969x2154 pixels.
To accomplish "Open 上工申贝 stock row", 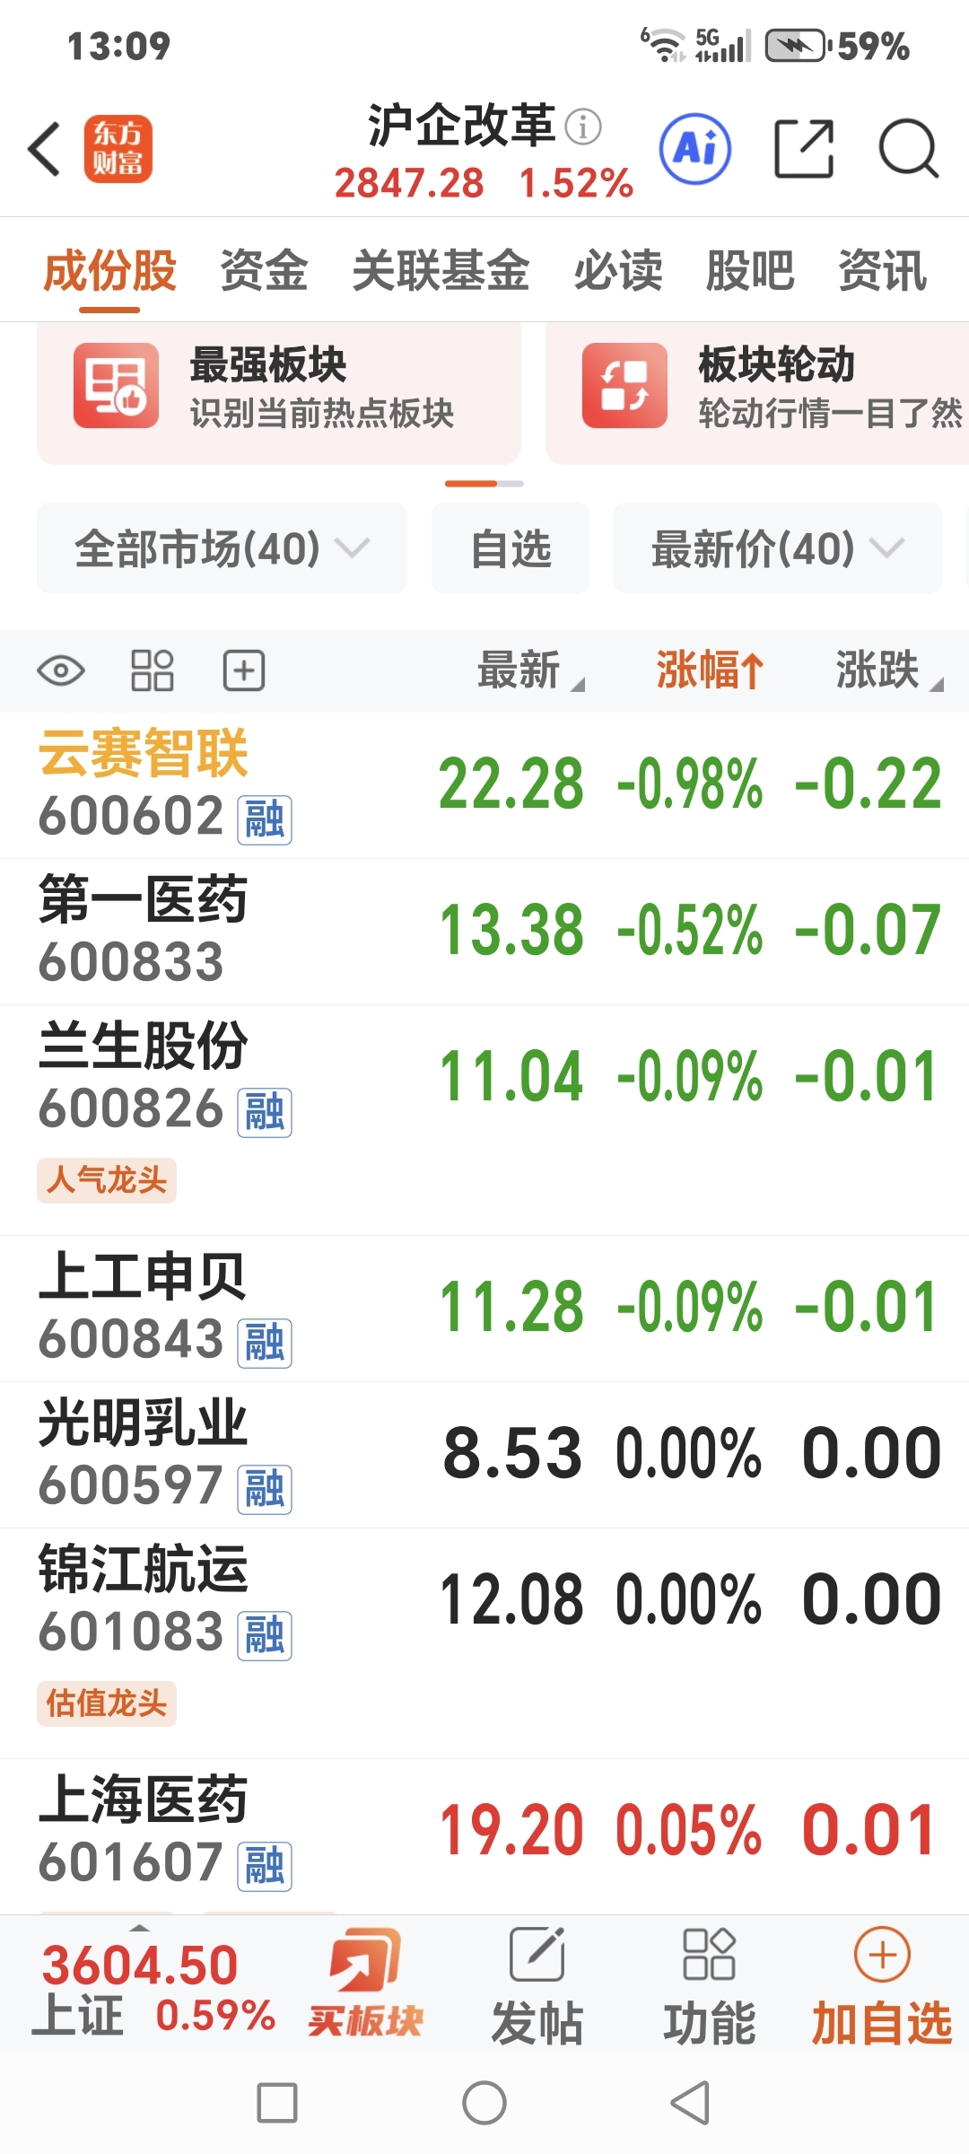I will [484, 1309].
